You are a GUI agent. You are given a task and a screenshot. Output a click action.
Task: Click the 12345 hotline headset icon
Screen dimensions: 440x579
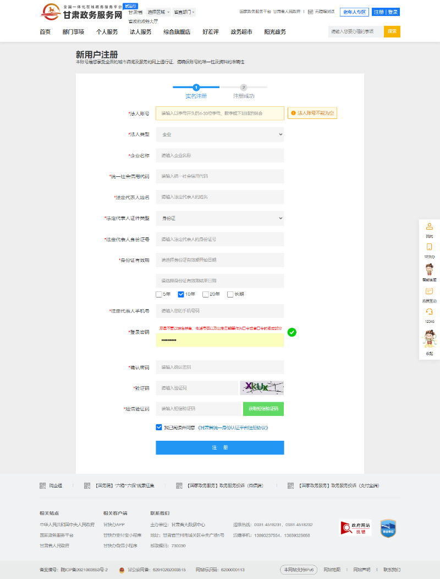tap(429, 312)
